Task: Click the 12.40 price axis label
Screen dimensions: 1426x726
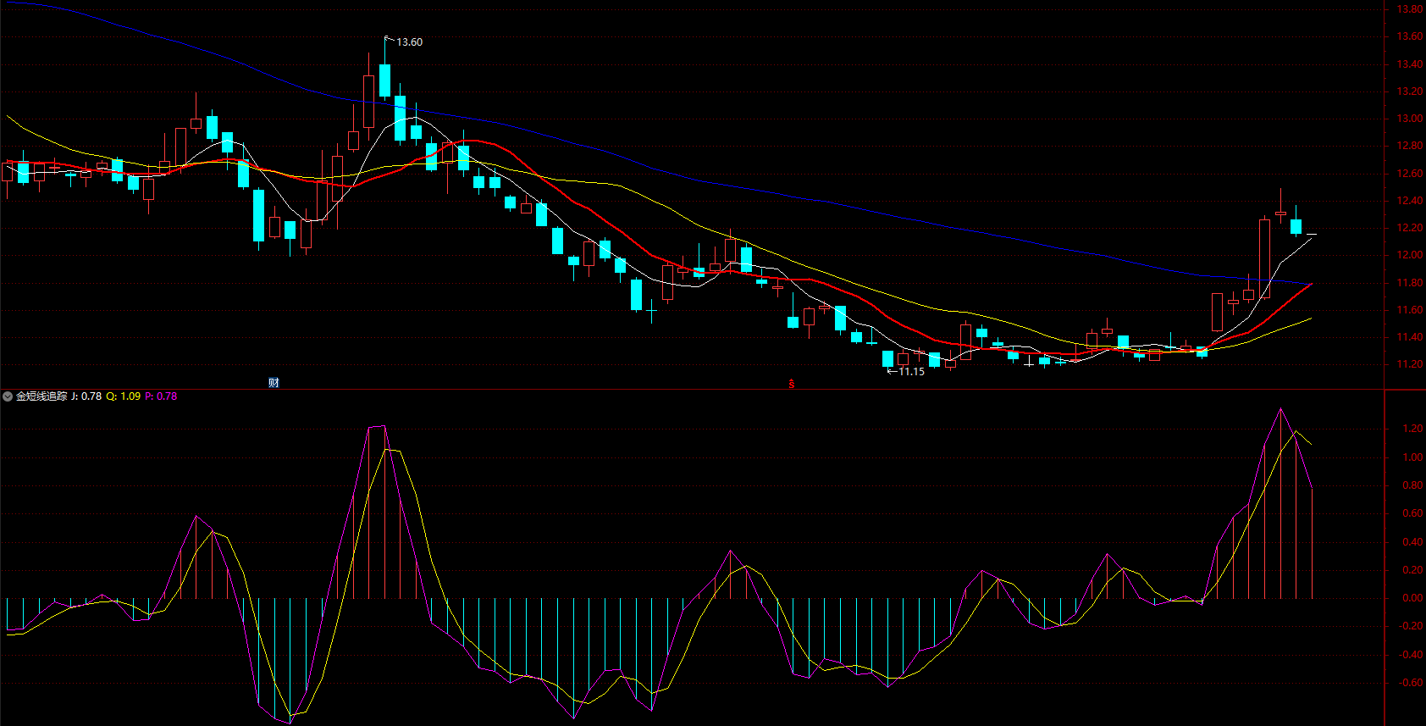Action: pyautogui.click(x=1410, y=201)
